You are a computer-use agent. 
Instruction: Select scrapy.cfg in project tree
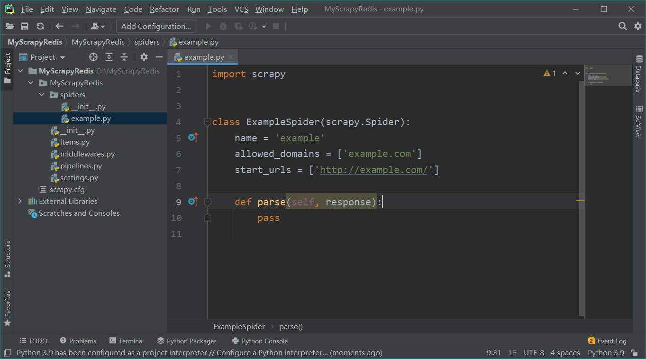(67, 190)
